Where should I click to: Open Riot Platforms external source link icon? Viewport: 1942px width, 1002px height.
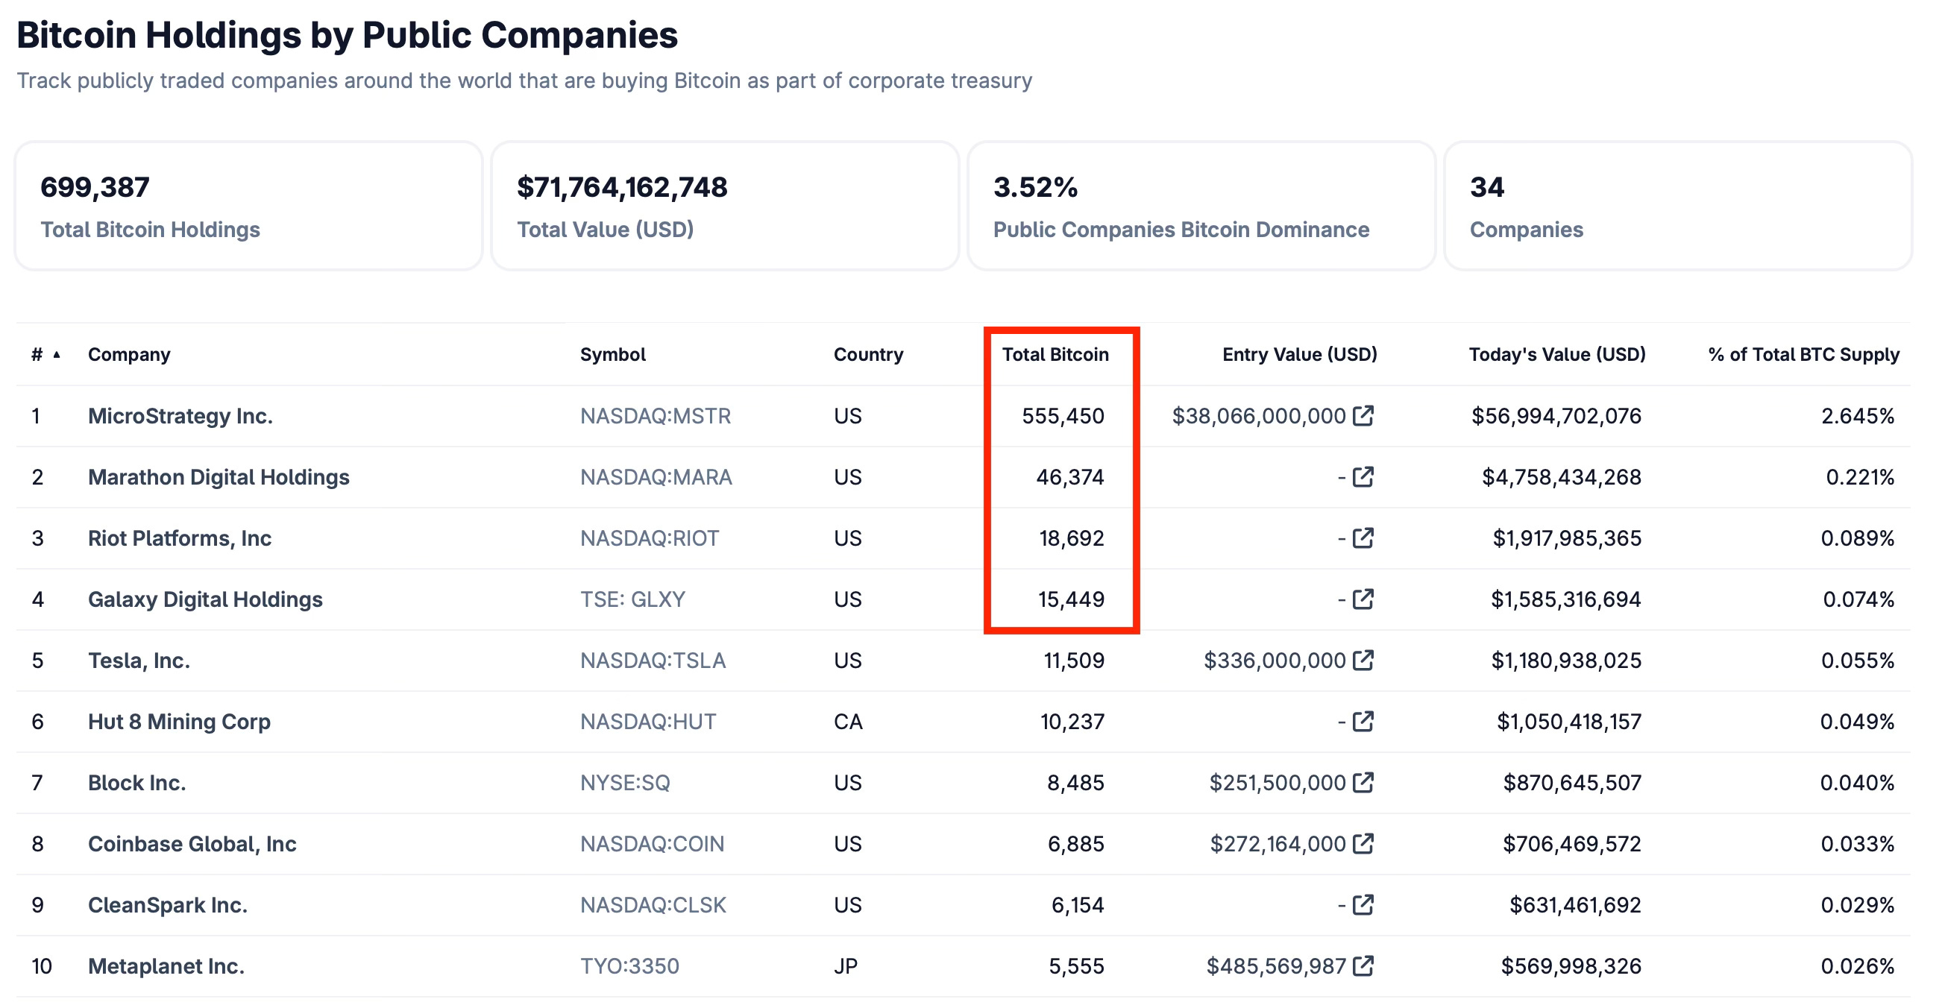[1363, 538]
